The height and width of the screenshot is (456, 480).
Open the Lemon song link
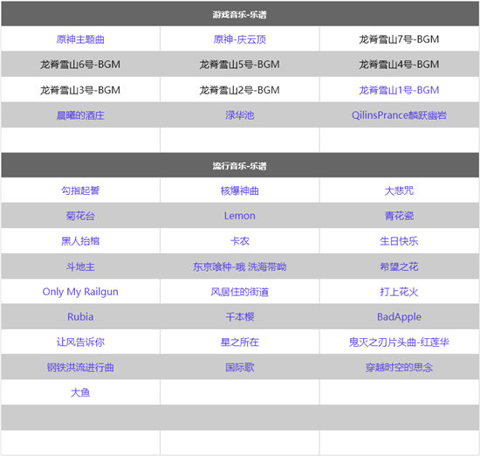(x=240, y=216)
